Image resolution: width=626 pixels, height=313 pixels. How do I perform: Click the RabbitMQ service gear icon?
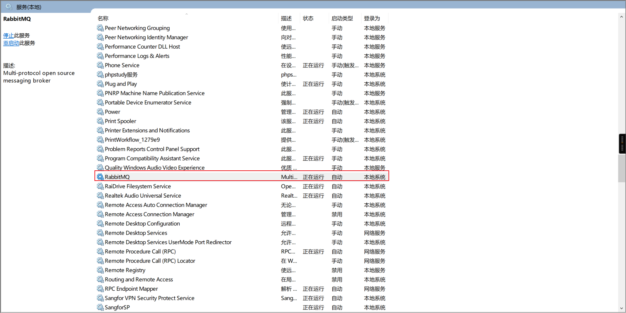pos(100,177)
